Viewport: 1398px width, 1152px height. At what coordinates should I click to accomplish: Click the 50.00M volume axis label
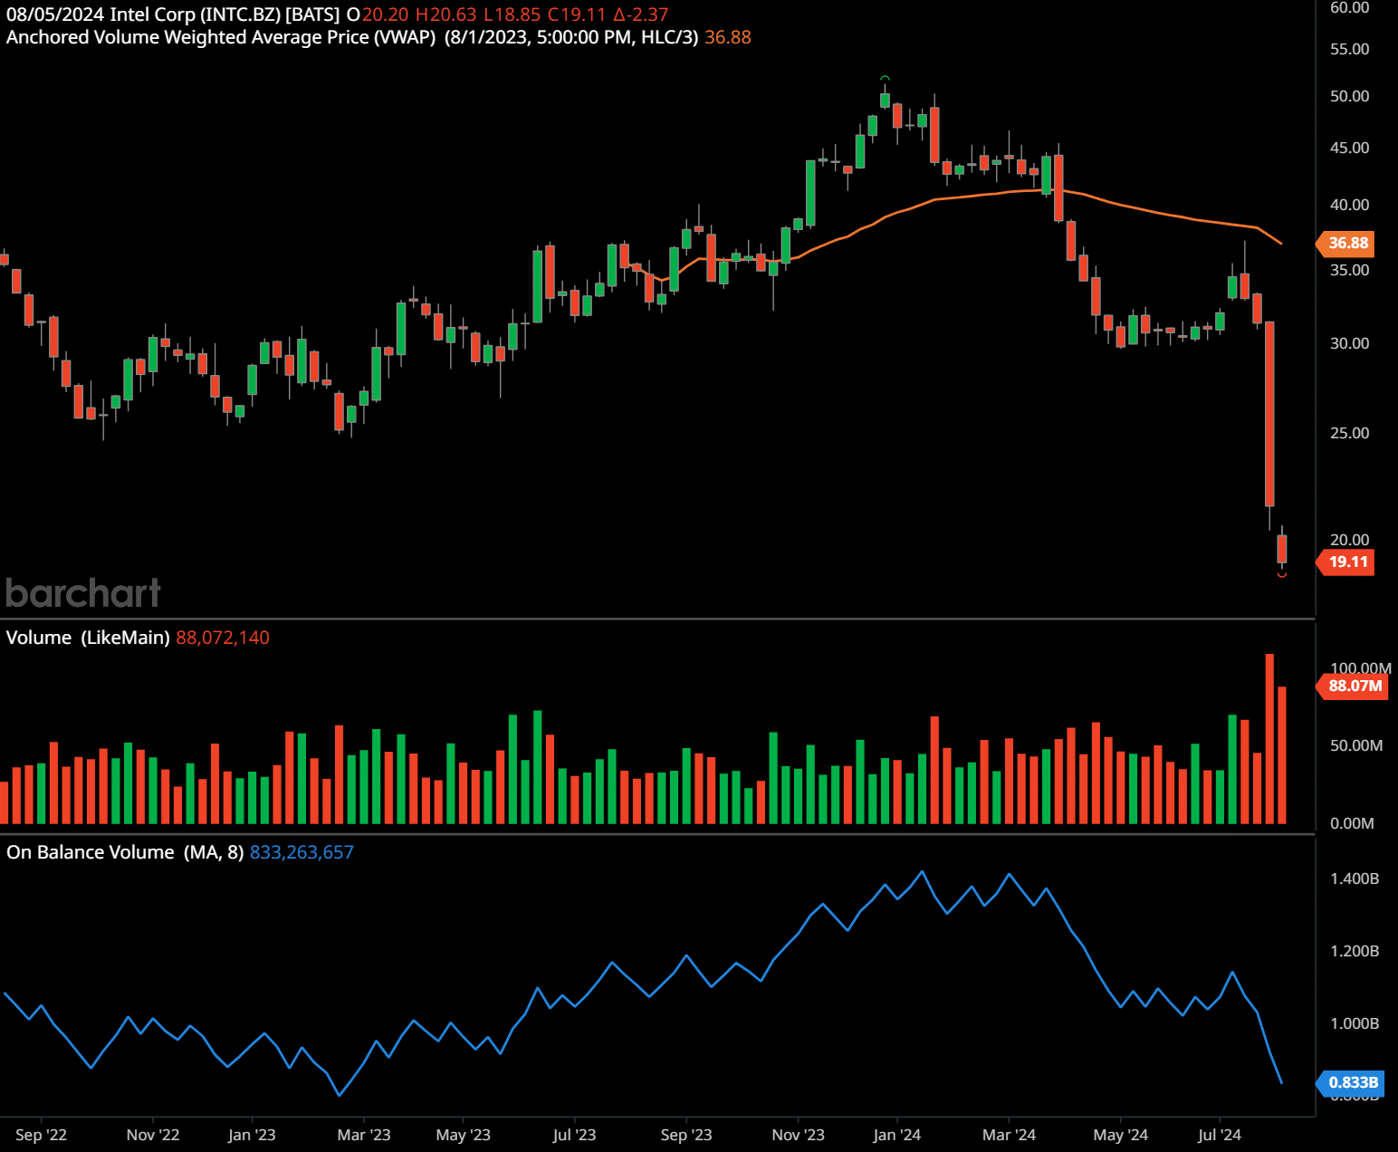1355,745
